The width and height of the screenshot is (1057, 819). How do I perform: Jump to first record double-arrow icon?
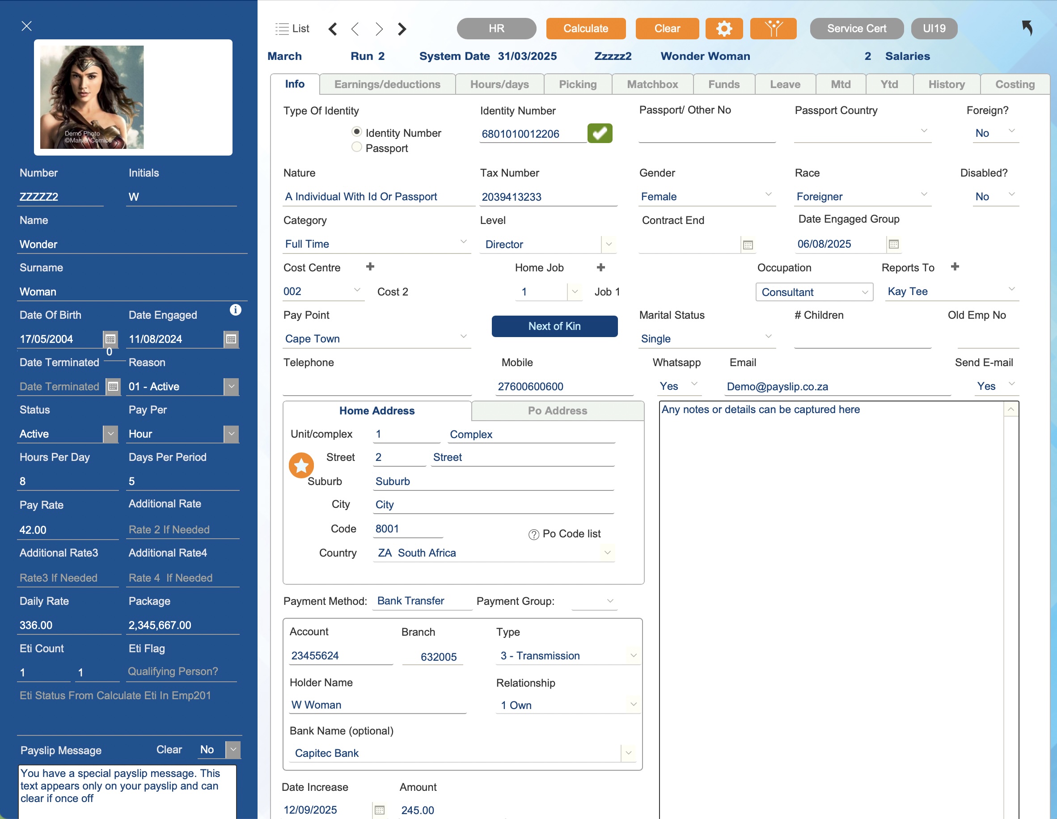tap(333, 29)
